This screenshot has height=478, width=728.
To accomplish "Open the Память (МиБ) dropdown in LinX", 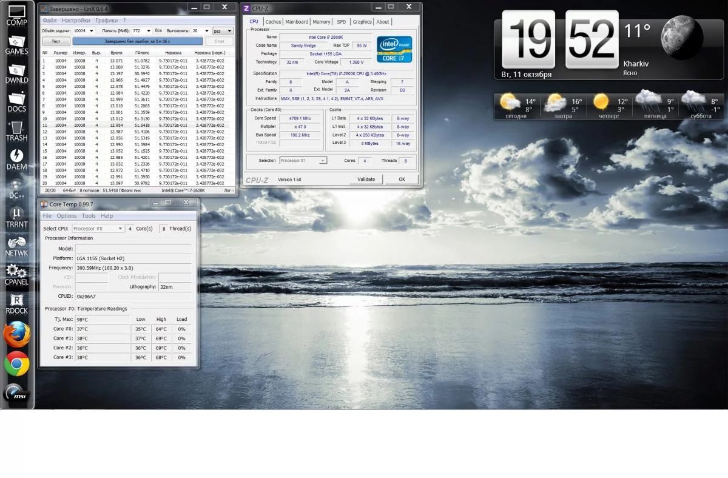I will tap(146, 30).
